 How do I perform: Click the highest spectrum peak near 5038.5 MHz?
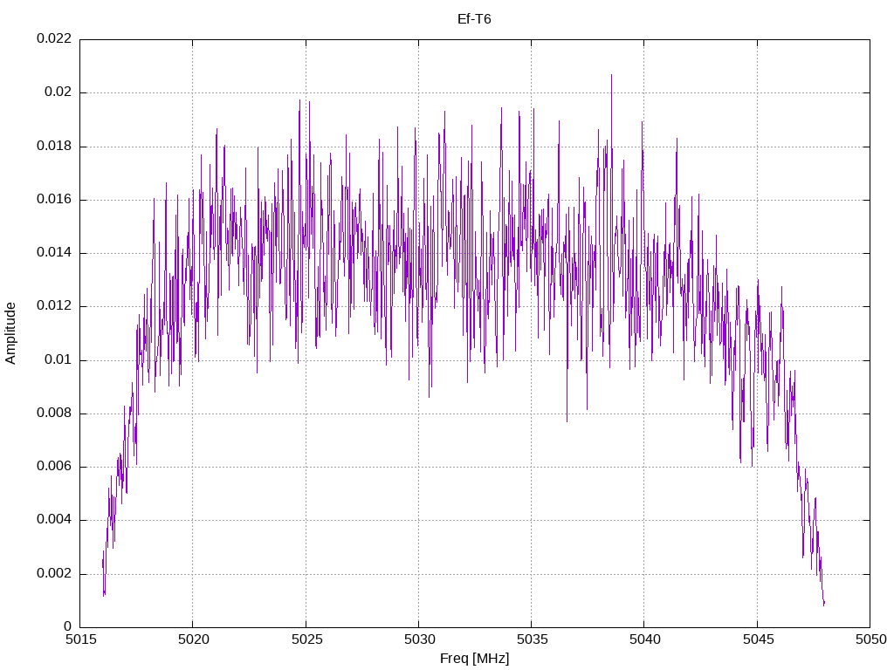pyautogui.click(x=611, y=75)
